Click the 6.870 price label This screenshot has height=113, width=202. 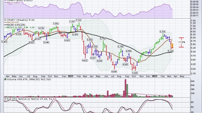22,25
